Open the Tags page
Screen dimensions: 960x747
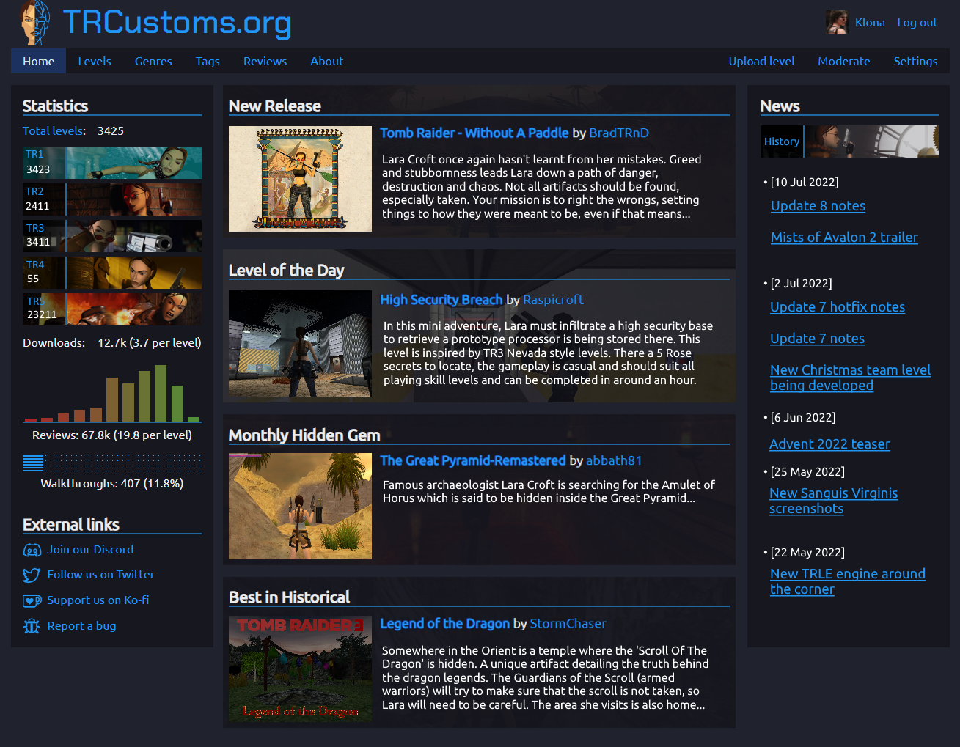[208, 61]
